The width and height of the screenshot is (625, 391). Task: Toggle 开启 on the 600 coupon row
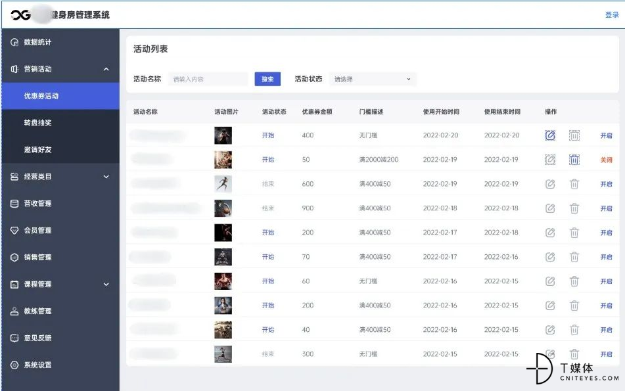[x=606, y=184]
